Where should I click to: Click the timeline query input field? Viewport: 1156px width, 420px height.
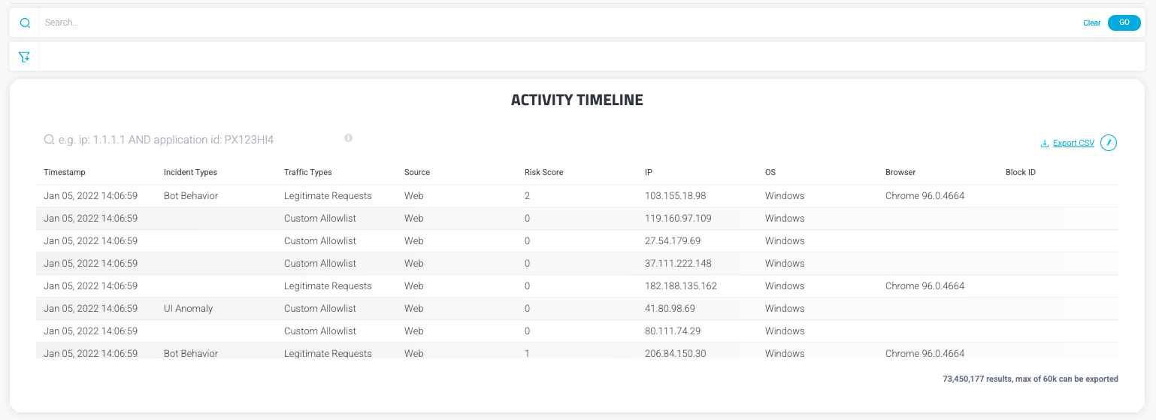[x=195, y=140]
